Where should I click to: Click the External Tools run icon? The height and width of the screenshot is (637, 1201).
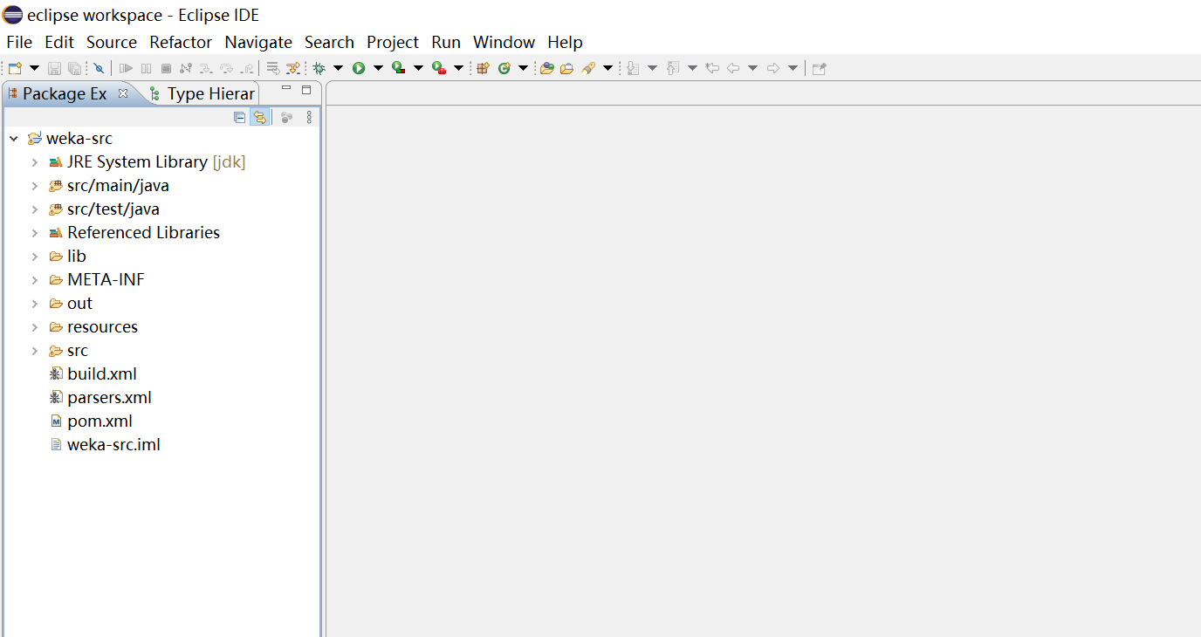pos(439,68)
